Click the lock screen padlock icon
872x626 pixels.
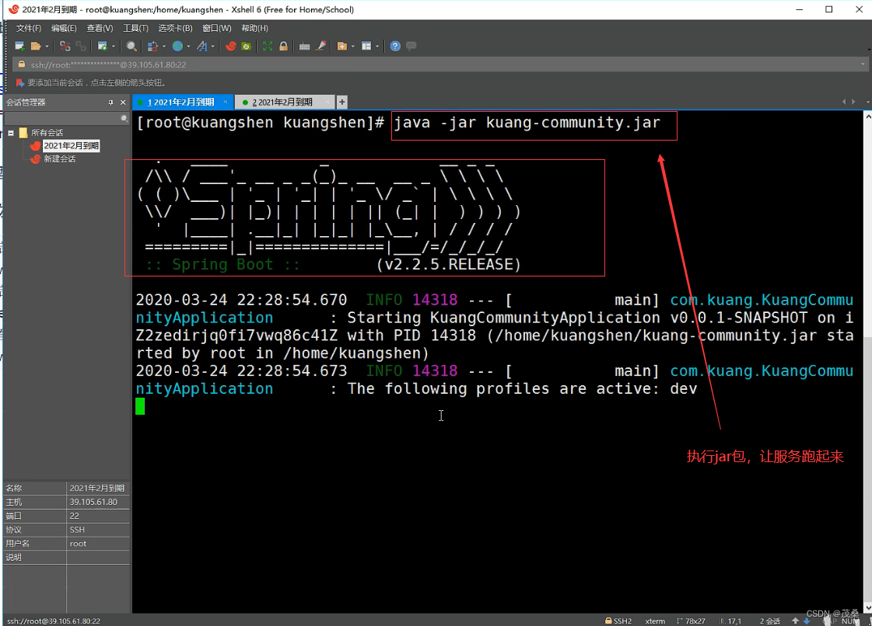click(283, 46)
